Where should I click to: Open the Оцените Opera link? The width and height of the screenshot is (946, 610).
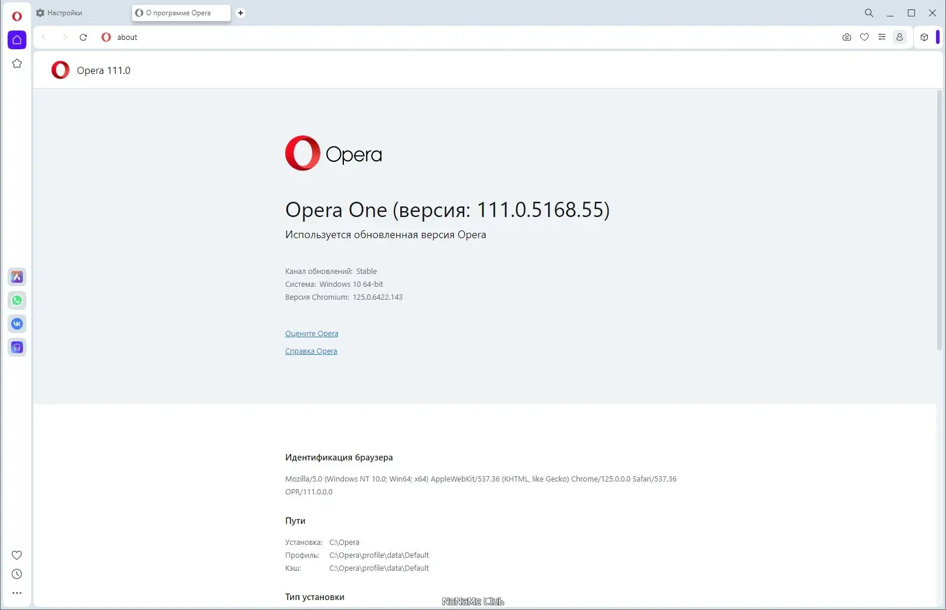(x=312, y=334)
